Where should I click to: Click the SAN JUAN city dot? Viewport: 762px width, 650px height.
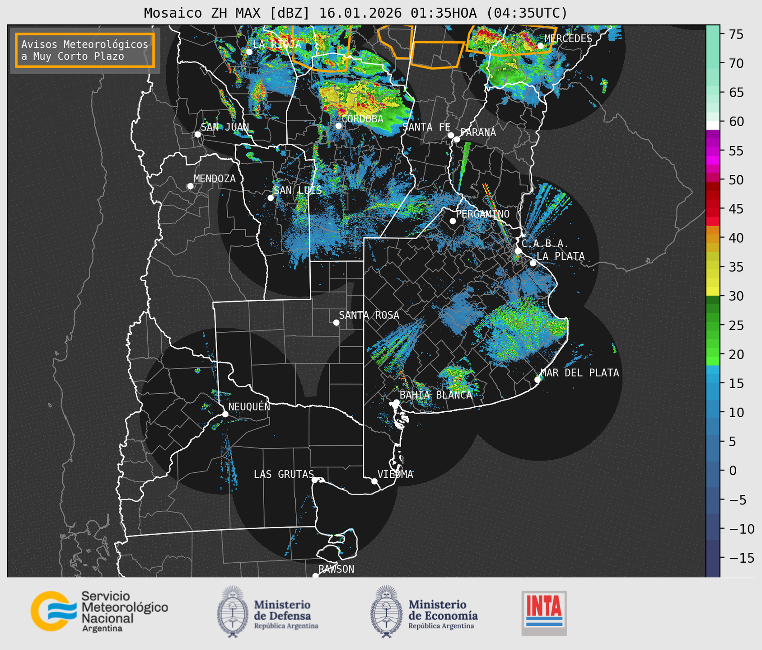coord(197,134)
